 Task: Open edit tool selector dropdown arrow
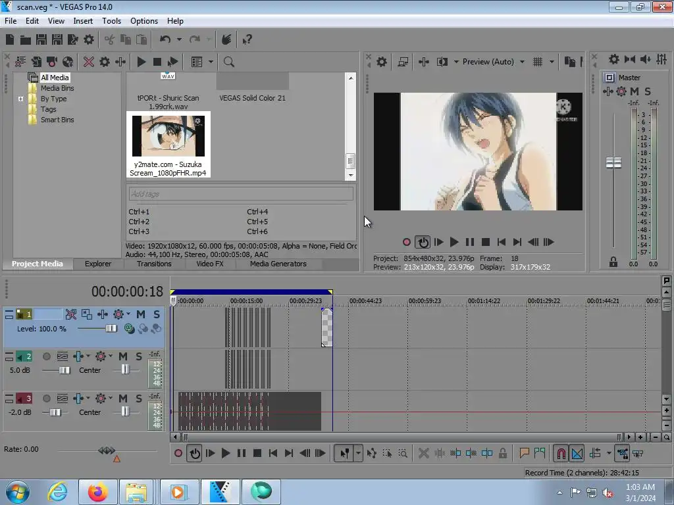coord(358,454)
